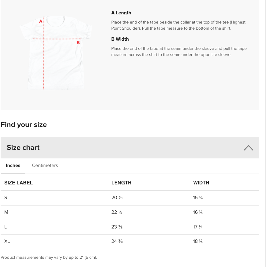Select the XL size row label

pyautogui.click(x=7, y=241)
